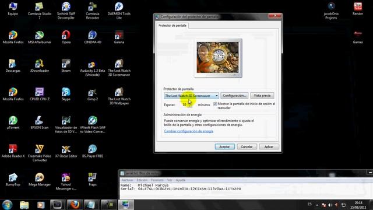
Task: Open Notepad Ayuda menu
Action: coord(180,180)
